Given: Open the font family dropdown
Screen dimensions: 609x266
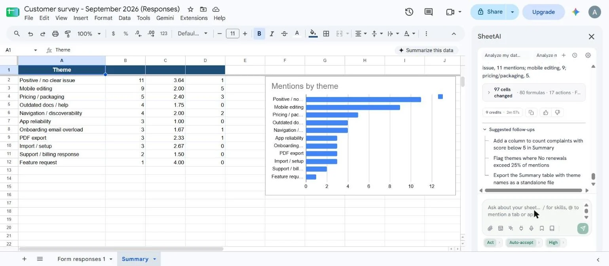Looking at the screenshot, I should pos(192,34).
